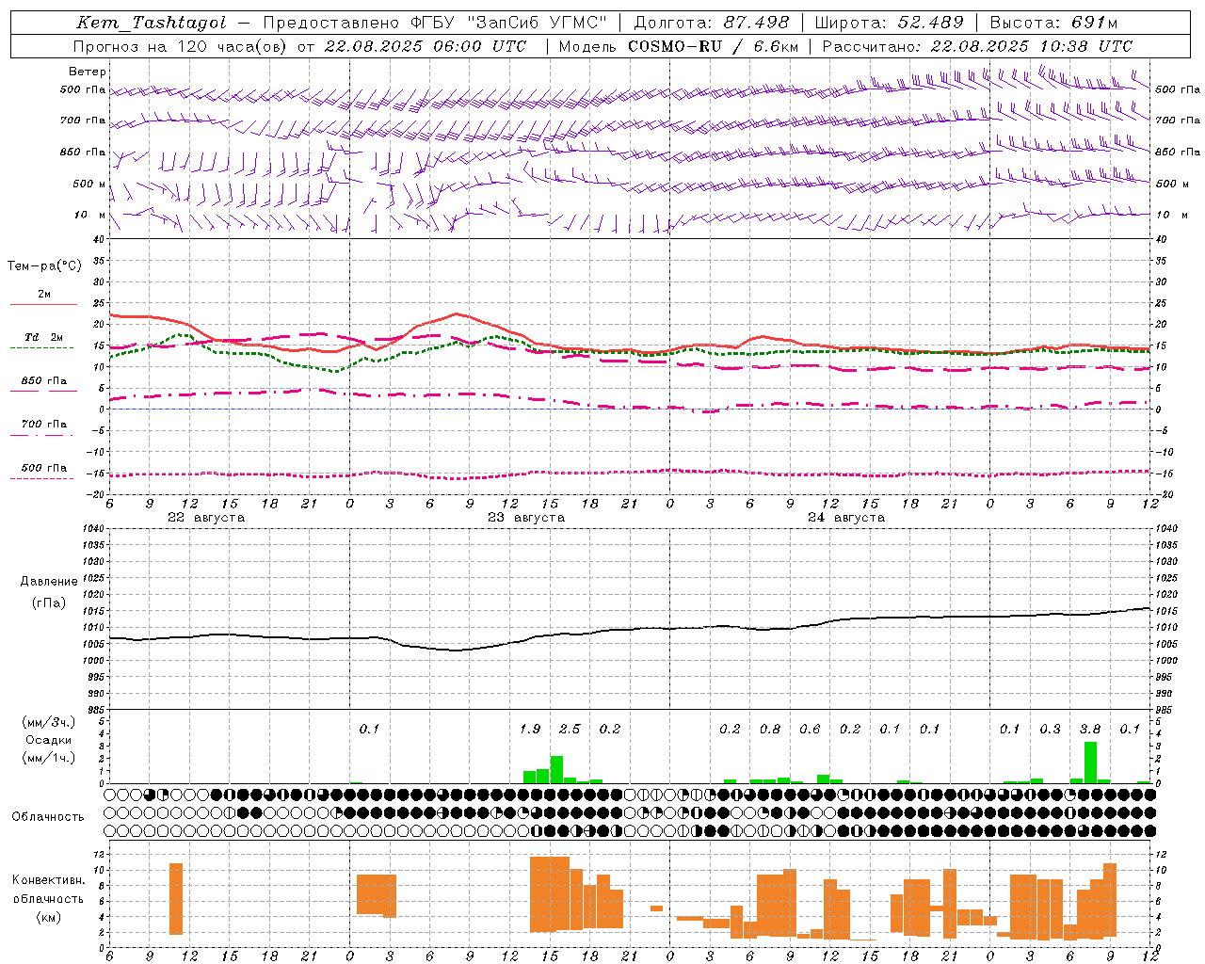Screen dimensions: 1205x964
Task: Click the 24 августа date label
Action: (846, 518)
